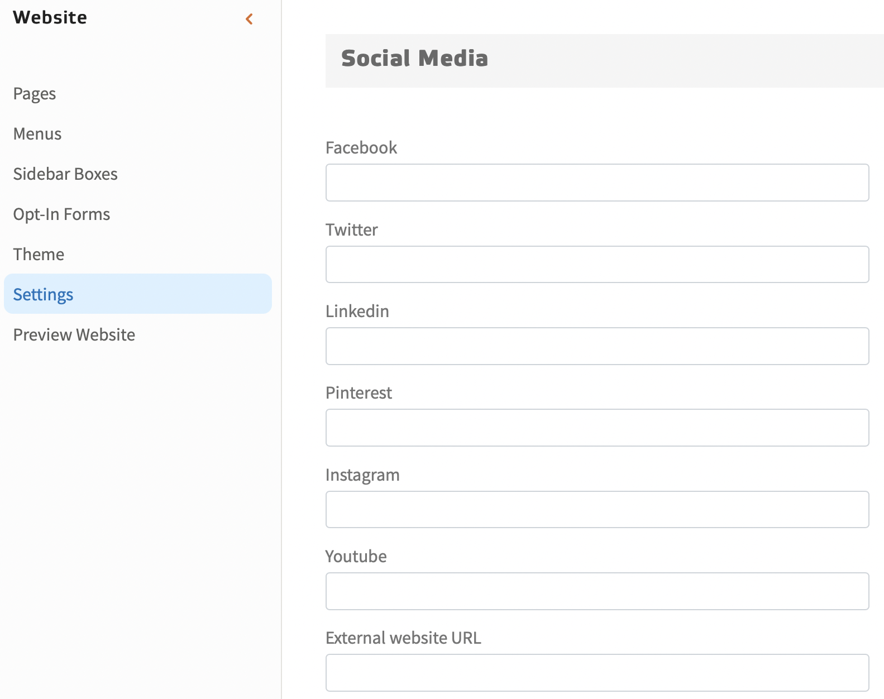
Task: Place the cursor in the Pinterest field
Action: [x=597, y=428]
